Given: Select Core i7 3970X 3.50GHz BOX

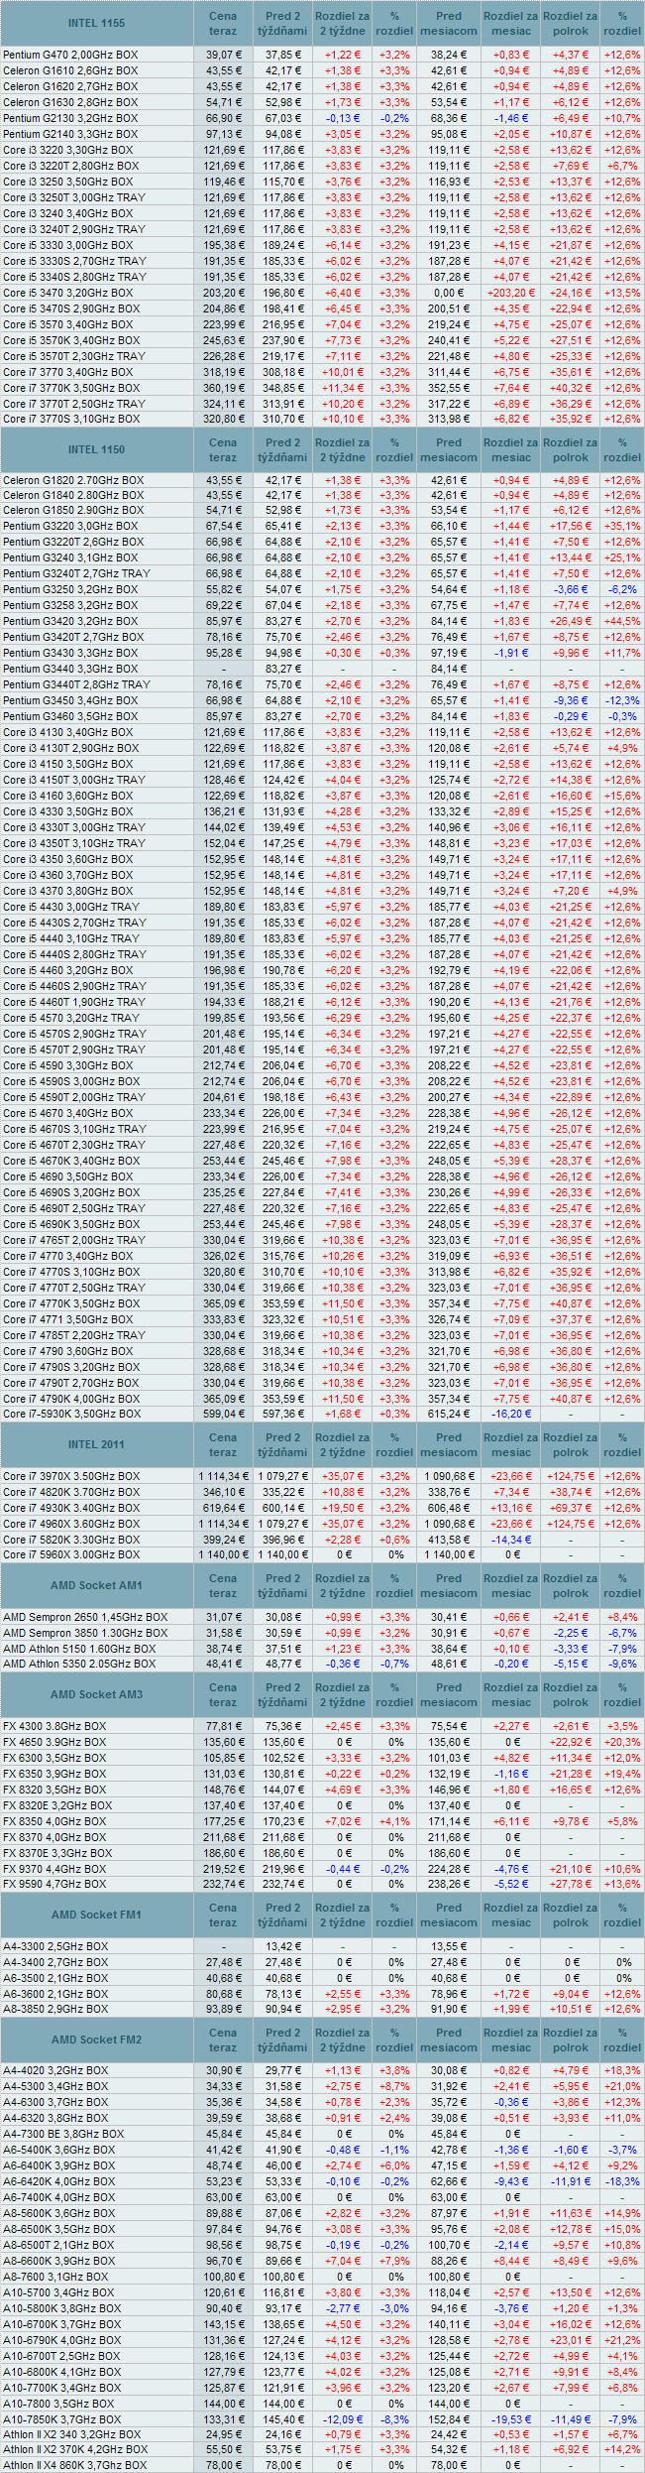Looking at the screenshot, I should (71, 1476).
